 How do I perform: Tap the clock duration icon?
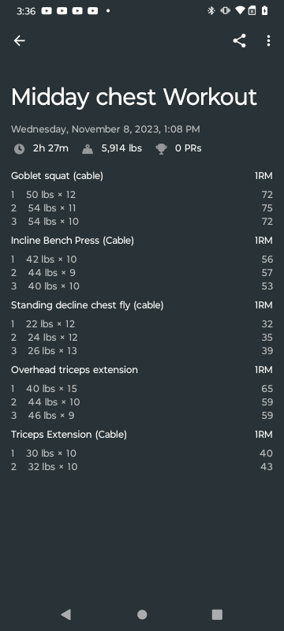pyautogui.click(x=19, y=149)
